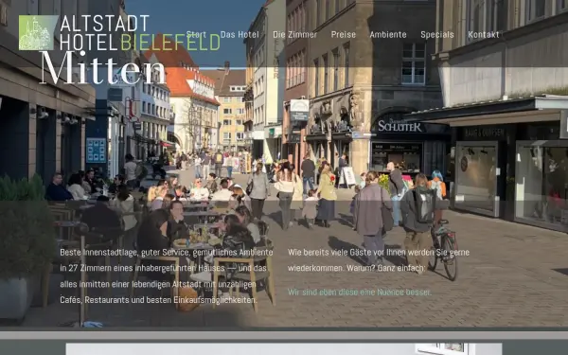Open the Kontakt page
The width and height of the screenshot is (568, 355).
(x=483, y=35)
